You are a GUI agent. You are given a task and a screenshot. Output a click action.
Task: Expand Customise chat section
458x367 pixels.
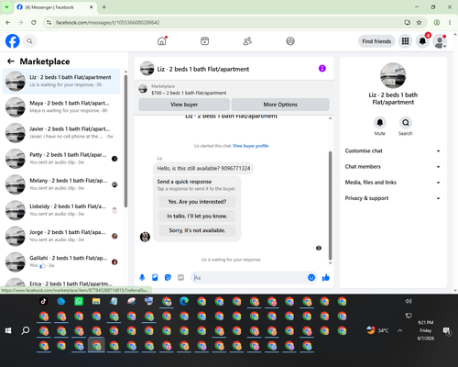[x=393, y=150]
